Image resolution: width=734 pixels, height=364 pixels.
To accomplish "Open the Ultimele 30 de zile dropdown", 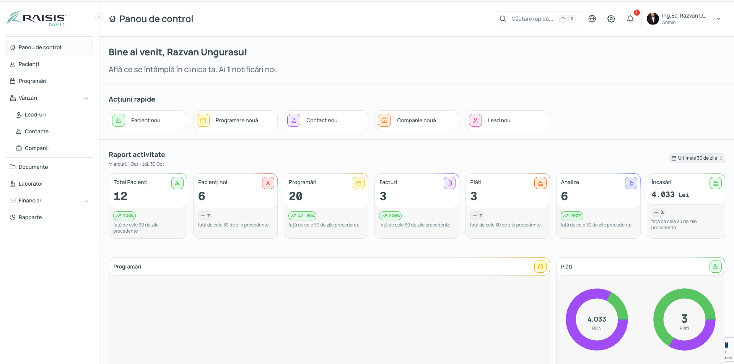I will click(697, 158).
